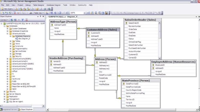Image resolution: width=200 pixels, height=112 pixels.
Task: Select the Address (Person) table title
Action: 105,59
